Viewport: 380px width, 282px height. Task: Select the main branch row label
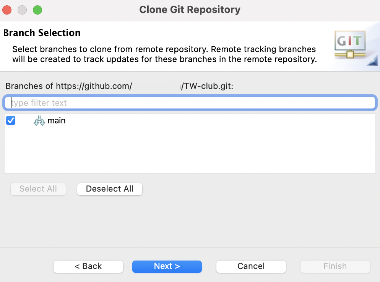(x=57, y=121)
